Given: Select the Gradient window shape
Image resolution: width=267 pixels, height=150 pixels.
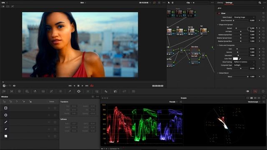Looking at the screenshot, I should [6, 136].
